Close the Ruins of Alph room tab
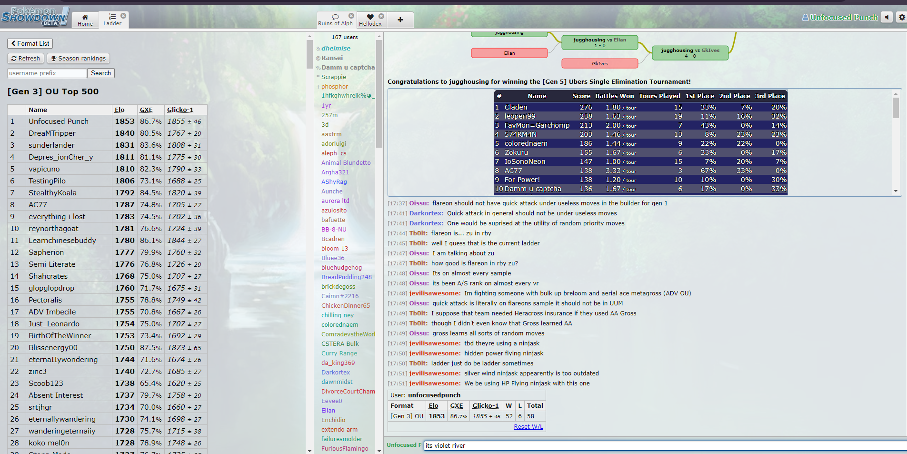 pos(351,16)
